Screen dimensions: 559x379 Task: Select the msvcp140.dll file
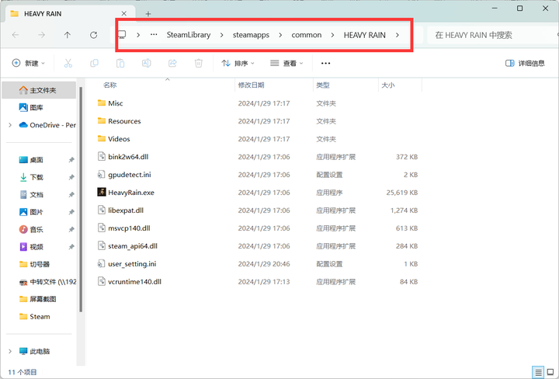(259, 228)
